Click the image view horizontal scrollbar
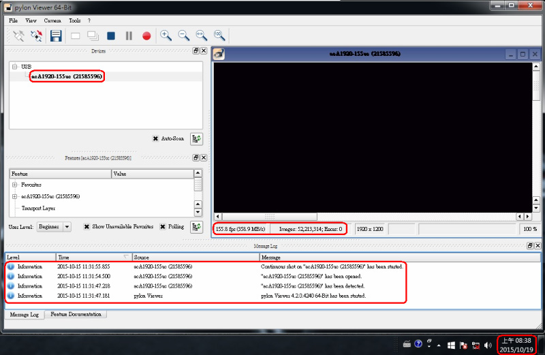Viewport: 545px width, 355px height. coord(371,216)
